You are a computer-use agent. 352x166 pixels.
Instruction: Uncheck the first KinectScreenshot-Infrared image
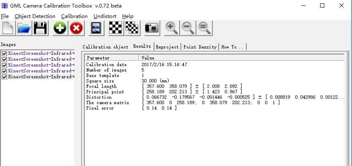click(4, 54)
